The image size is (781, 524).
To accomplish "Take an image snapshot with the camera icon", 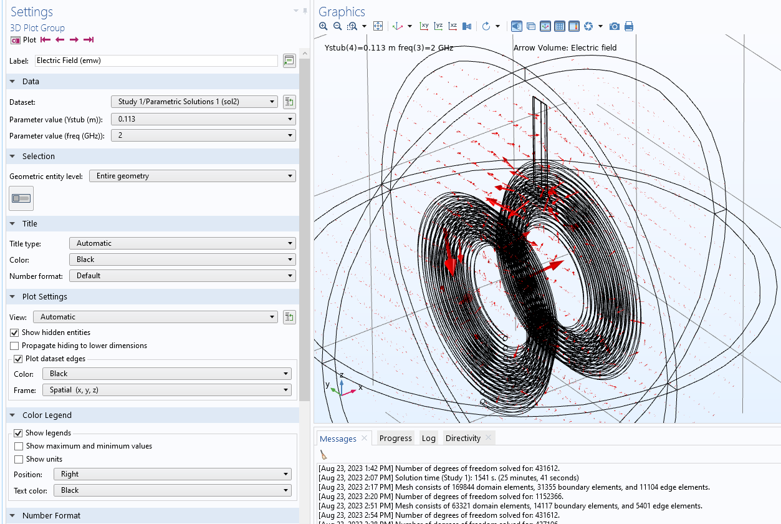I will (x=615, y=26).
